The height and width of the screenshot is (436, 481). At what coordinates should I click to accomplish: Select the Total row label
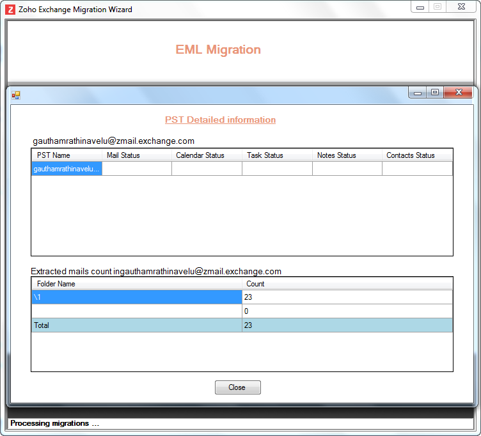137,325
